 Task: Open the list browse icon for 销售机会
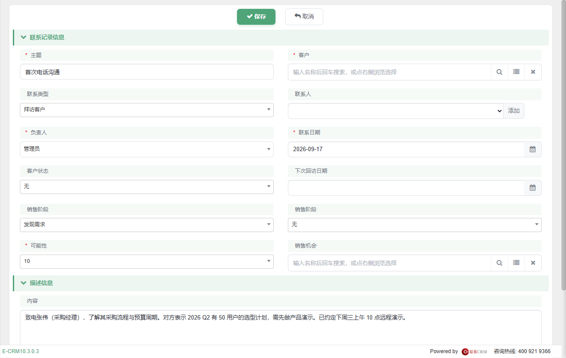pyautogui.click(x=516, y=263)
